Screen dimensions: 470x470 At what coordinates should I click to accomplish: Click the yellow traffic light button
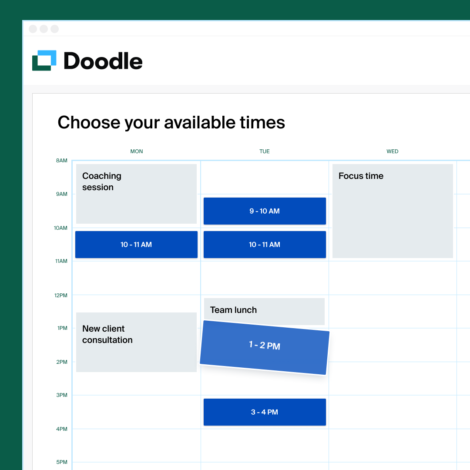[x=44, y=29]
